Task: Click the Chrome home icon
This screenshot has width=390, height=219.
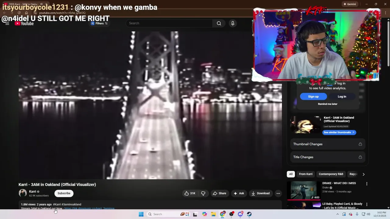Action: 26,13
